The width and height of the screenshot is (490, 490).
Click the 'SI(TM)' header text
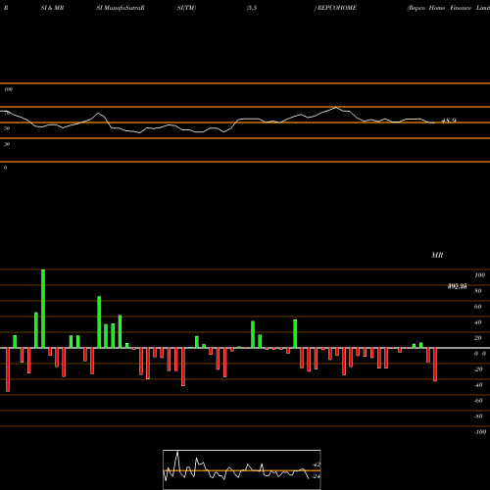click(186, 8)
